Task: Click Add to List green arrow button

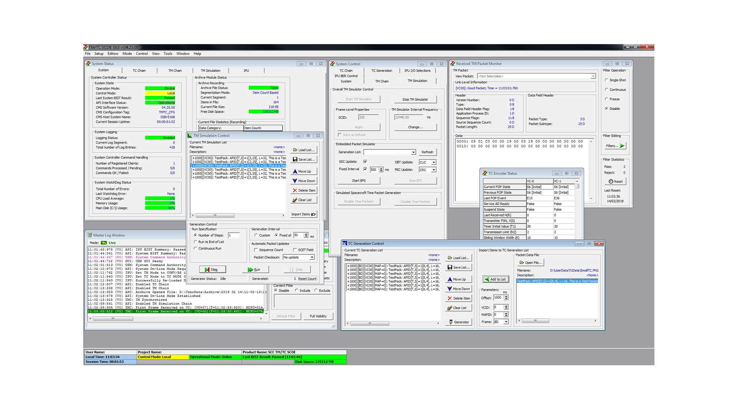Action: point(496,279)
